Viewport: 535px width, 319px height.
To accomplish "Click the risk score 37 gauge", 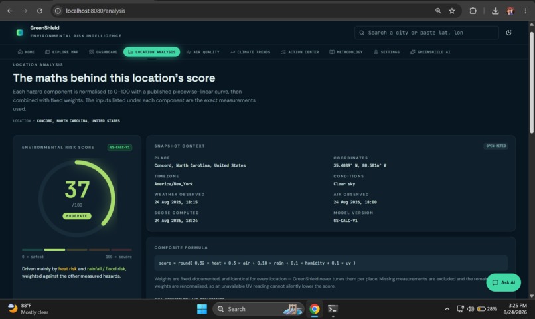I will (77, 198).
